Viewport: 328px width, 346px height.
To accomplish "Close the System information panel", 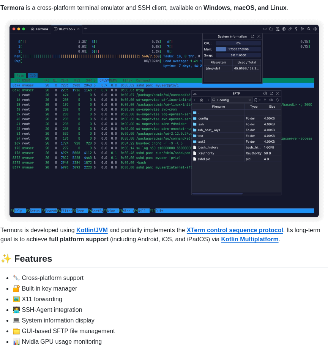I will click(x=259, y=36).
